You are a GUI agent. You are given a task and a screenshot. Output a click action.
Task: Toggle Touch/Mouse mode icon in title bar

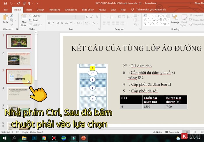coord(29,3)
